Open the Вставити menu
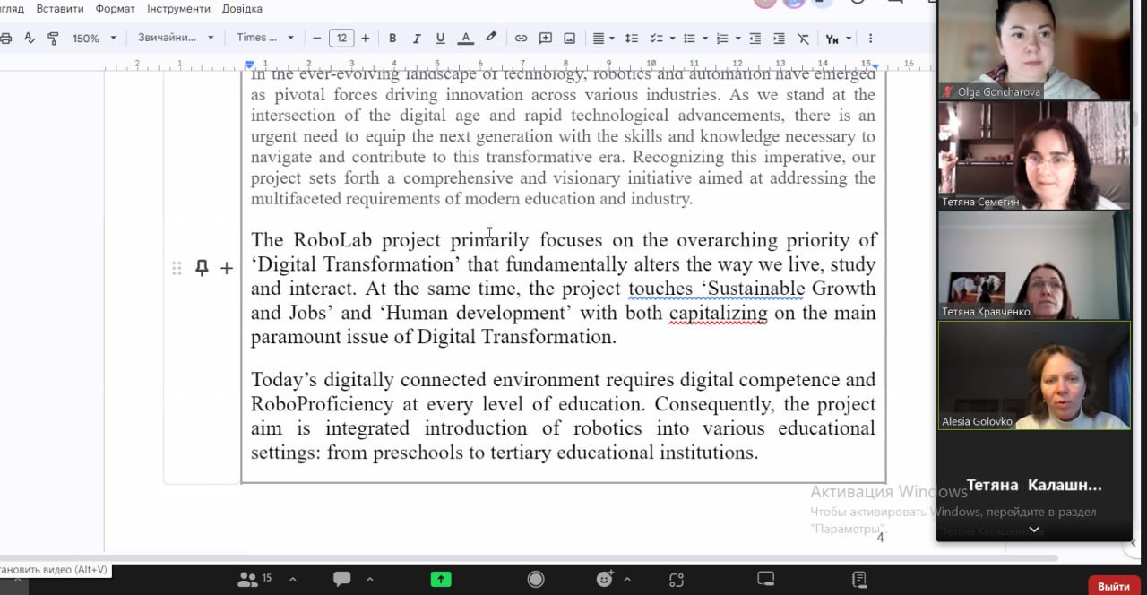This screenshot has height=595, width=1147. click(60, 9)
